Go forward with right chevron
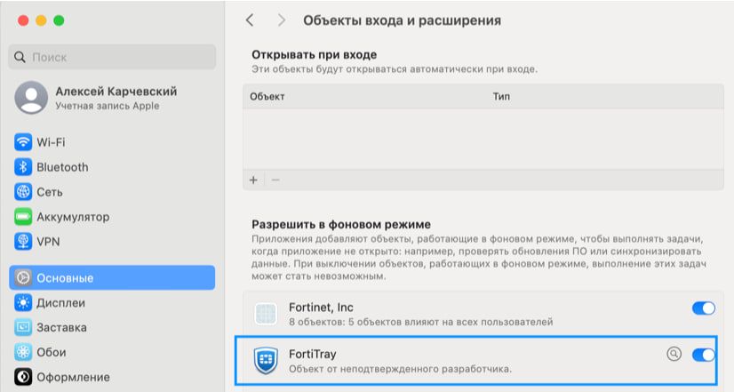Viewport: 734px width, 392px height. pyautogui.click(x=282, y=20)
